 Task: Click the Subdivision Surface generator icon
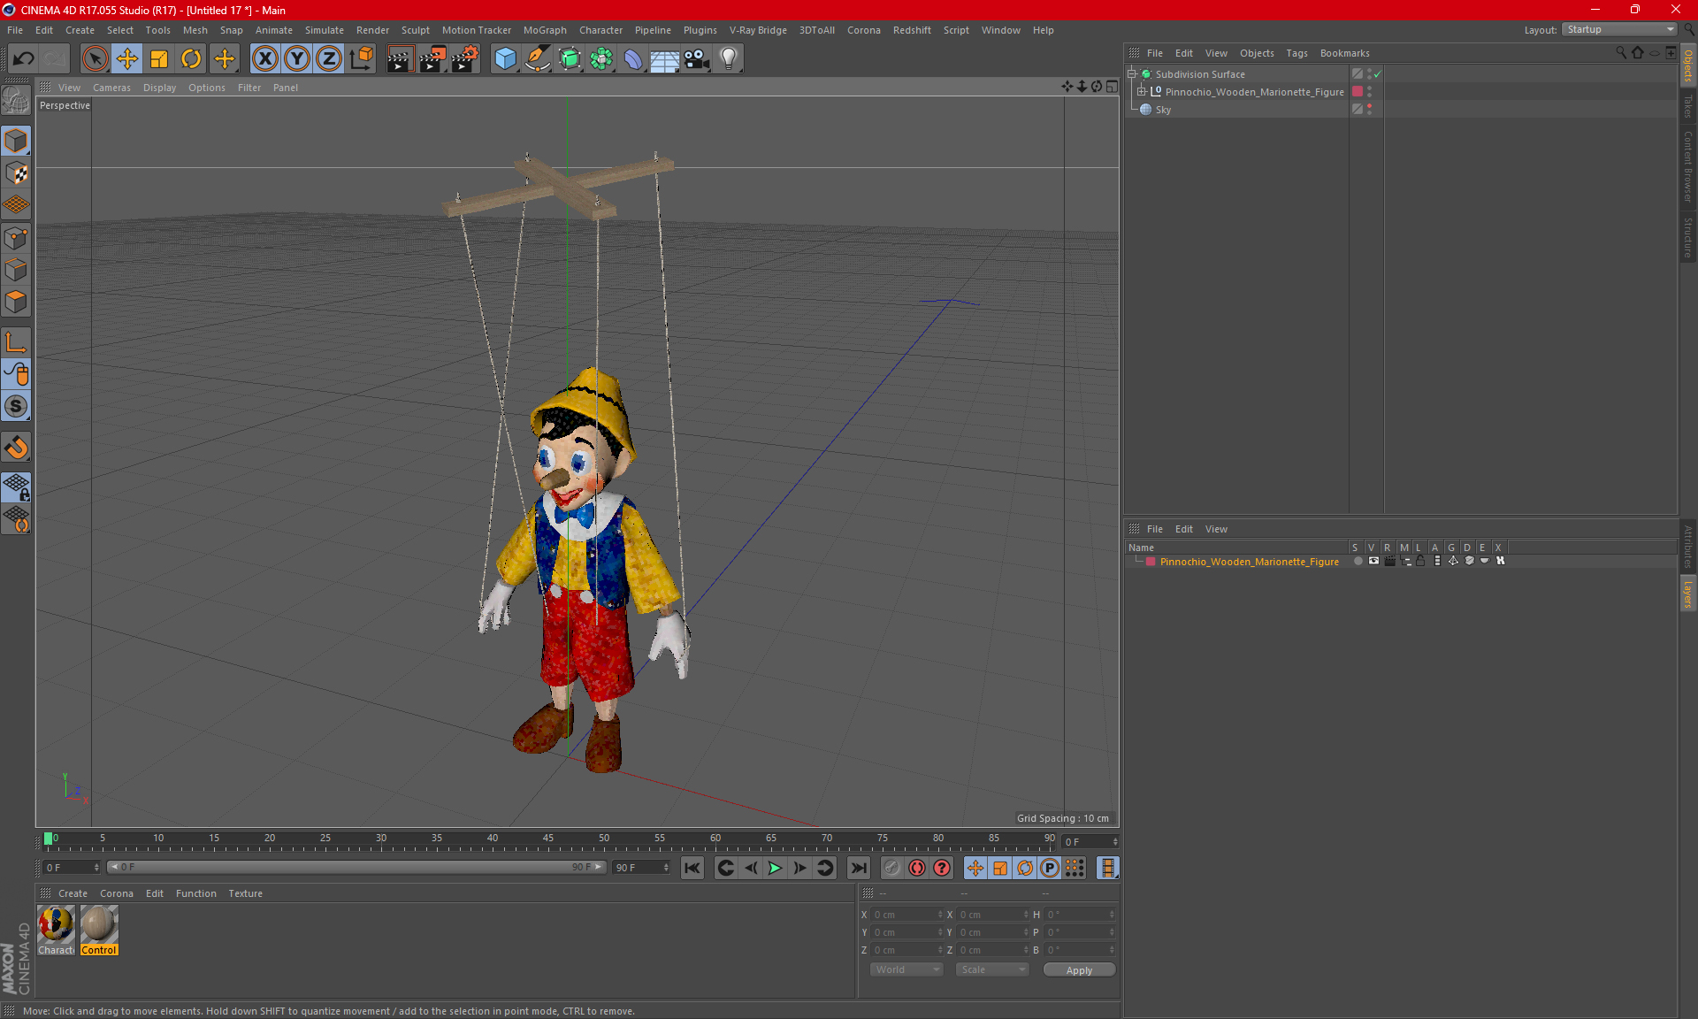[570, 59]
